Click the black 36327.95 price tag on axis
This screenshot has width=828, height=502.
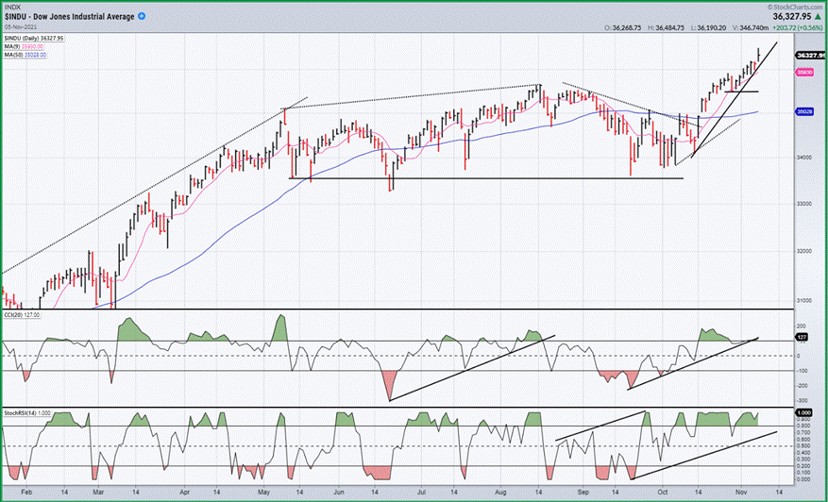coord(811,55)
